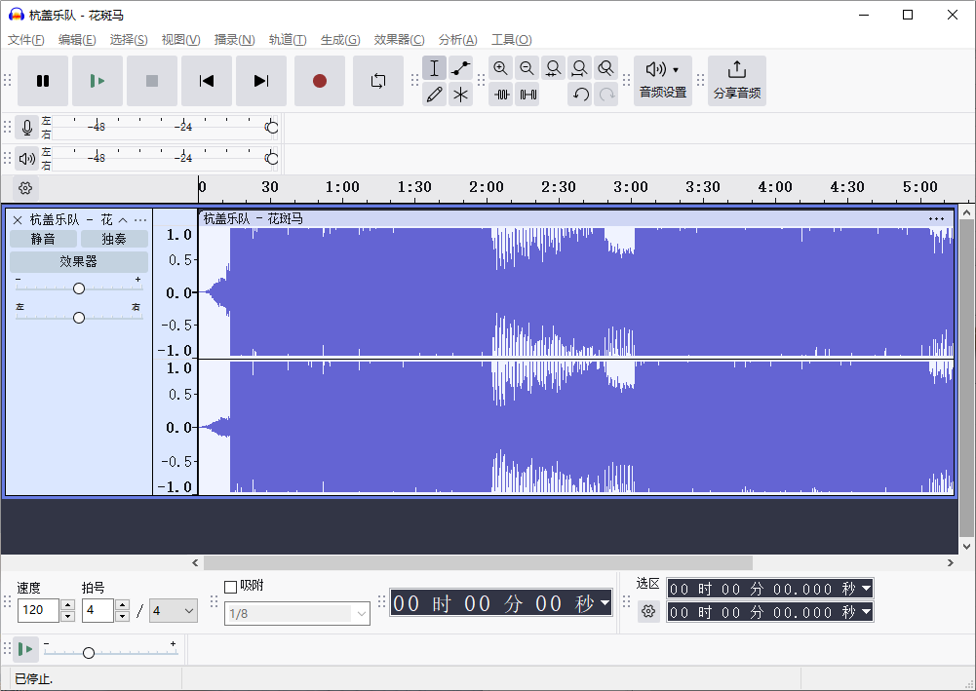This screenshot has height=691, width=976.
Task: Click the 分享音频 button
Action: point(736,80)
